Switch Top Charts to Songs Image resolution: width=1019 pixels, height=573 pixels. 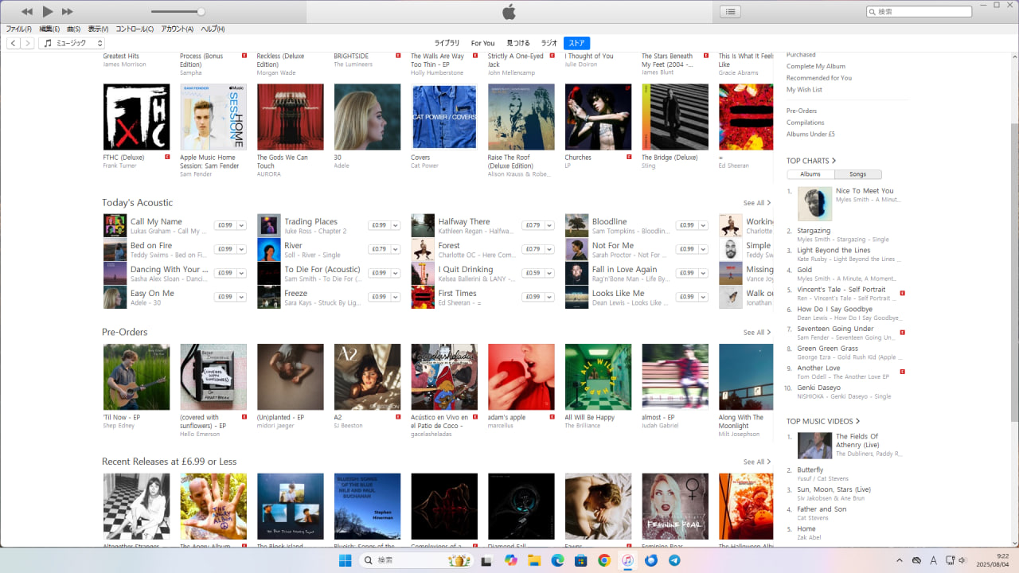pos(857,174)
